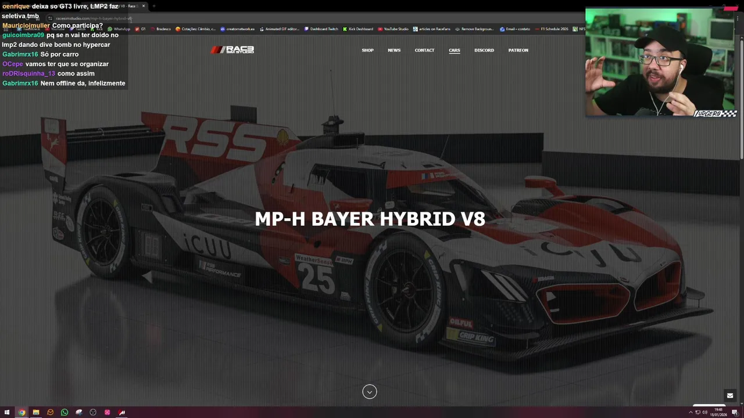The width and height of the screenshot is (744, 418).
Task: Open the volume control tray icon
Action: (704, 412)
